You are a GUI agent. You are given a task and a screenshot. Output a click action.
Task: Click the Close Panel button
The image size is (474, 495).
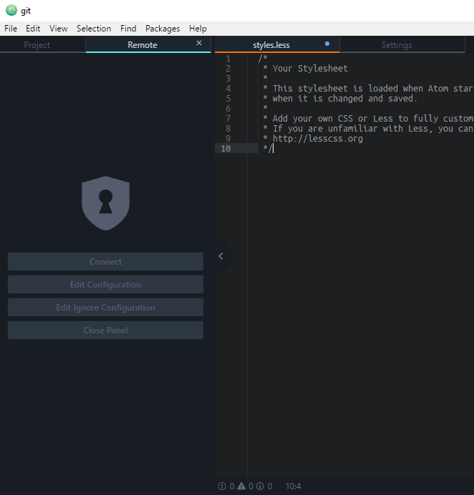coord(105,330)
